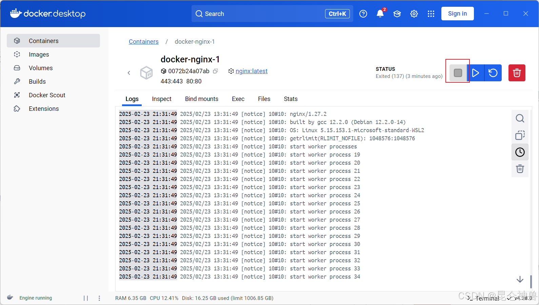Open Settings gear icon in header
Viewport: 539px width, 305px height.
click(414, 14)
